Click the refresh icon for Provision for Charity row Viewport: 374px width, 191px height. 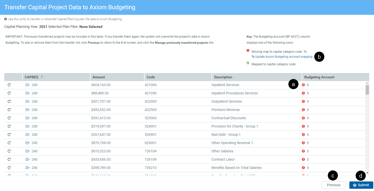(x=9, y=126)
